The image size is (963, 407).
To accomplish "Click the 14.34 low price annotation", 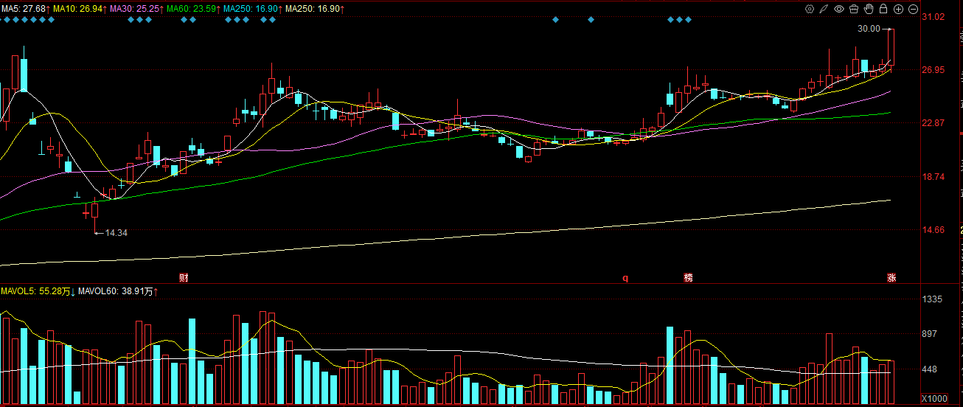I will click(x=116, y=233).
